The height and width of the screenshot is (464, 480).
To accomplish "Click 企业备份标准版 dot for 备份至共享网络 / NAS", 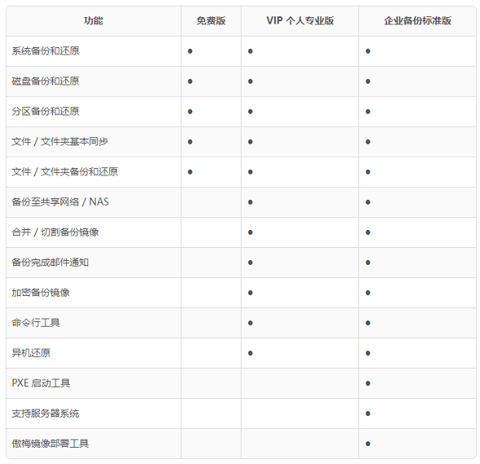I will point(368,202).
